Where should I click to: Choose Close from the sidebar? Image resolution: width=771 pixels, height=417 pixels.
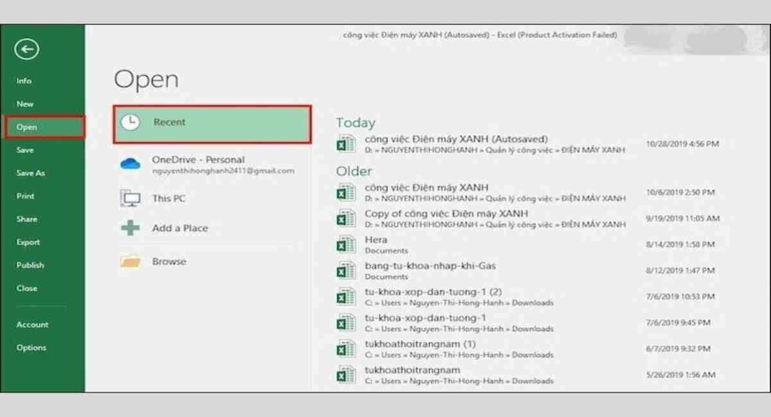tap(27, 289)
